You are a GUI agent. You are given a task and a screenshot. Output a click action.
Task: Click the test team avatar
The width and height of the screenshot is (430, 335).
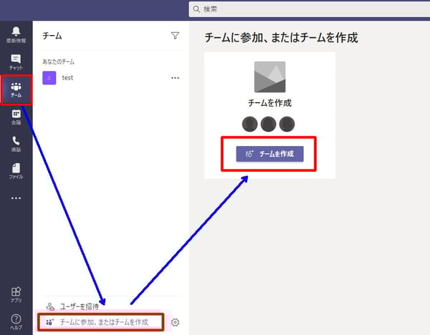click(49, 78)
